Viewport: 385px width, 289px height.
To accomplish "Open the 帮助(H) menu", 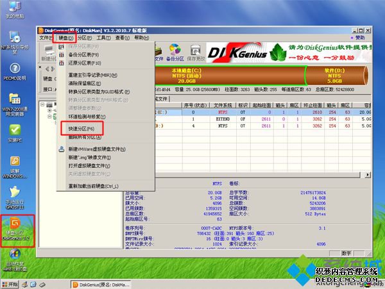I will [141, 38].
